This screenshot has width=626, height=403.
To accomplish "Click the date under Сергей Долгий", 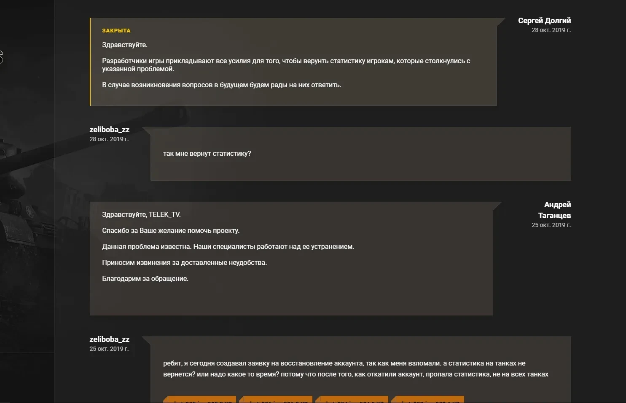I will coord(551,30).
